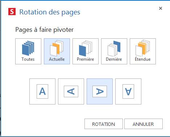
Task: Select the highlighted A rotated right option
Action: (x=100, y=91)
